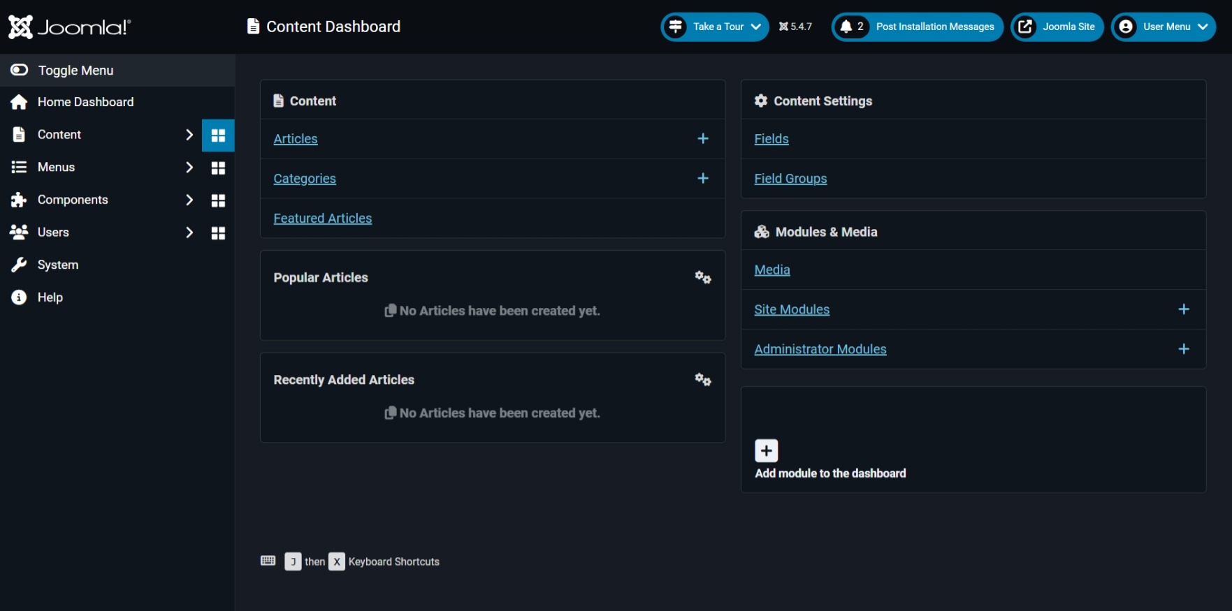
Task: Open the User Menu dropdown
Action: click(1164, 27)
